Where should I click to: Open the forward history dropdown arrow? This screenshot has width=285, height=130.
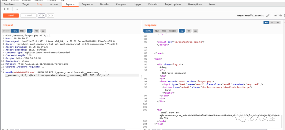(x=53, y=16)
